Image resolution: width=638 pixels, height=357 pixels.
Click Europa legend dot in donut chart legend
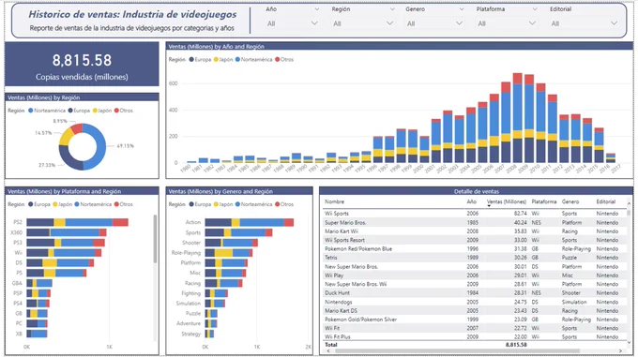pyautogui.click(x=70, y=111)
